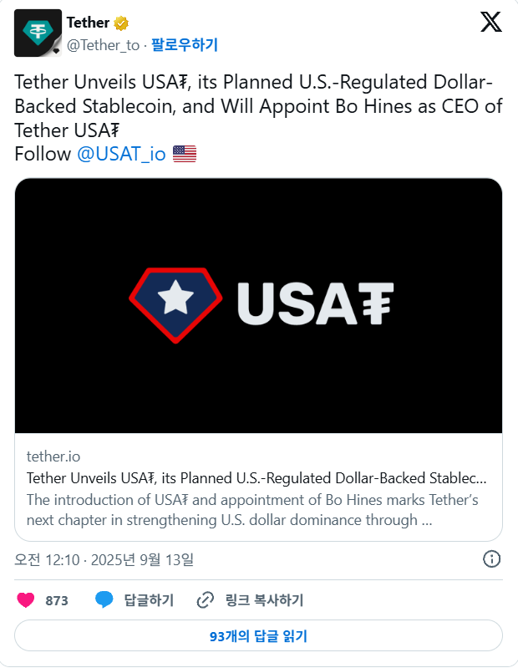The height and width of the screenshot is (668, 518).
Task: Click the blue reply bubble icon
Action: pos(104,599)
